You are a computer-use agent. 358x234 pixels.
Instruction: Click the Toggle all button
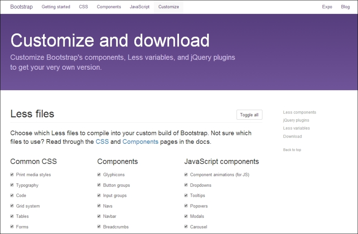(x=249, y=114)
